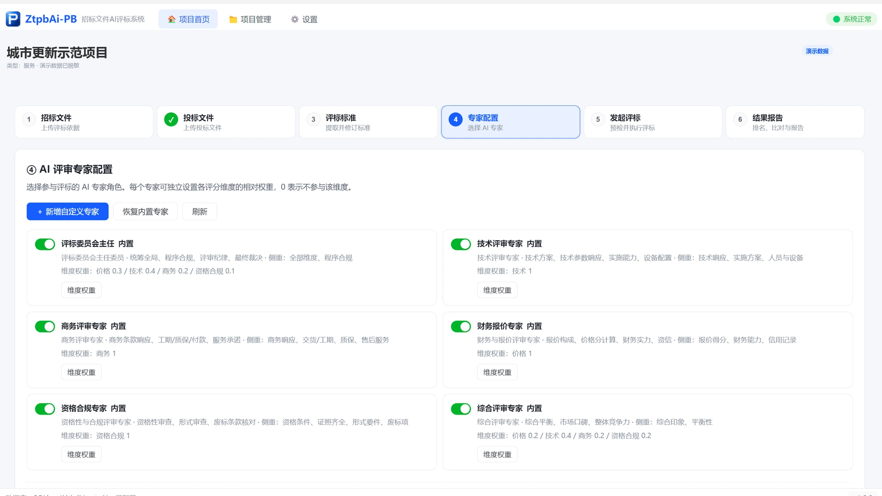
Task: Click step number 4 circle for 专家配置
Action: pyautogui.click(x=456, y=119)
